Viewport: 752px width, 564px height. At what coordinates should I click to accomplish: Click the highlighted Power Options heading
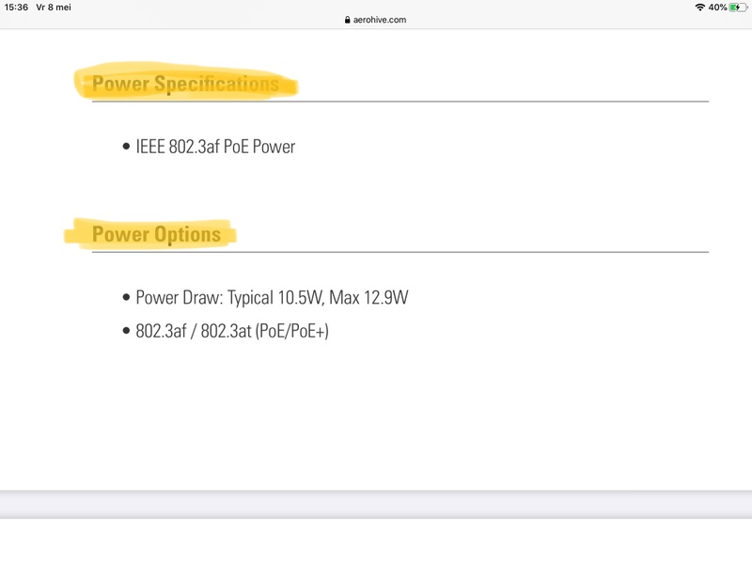coord(156,234)
